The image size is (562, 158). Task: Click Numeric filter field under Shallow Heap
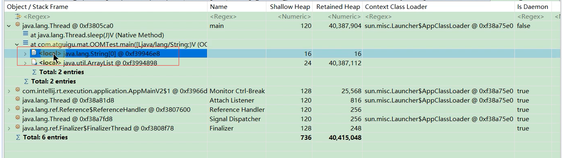click(x=290, y=17)
